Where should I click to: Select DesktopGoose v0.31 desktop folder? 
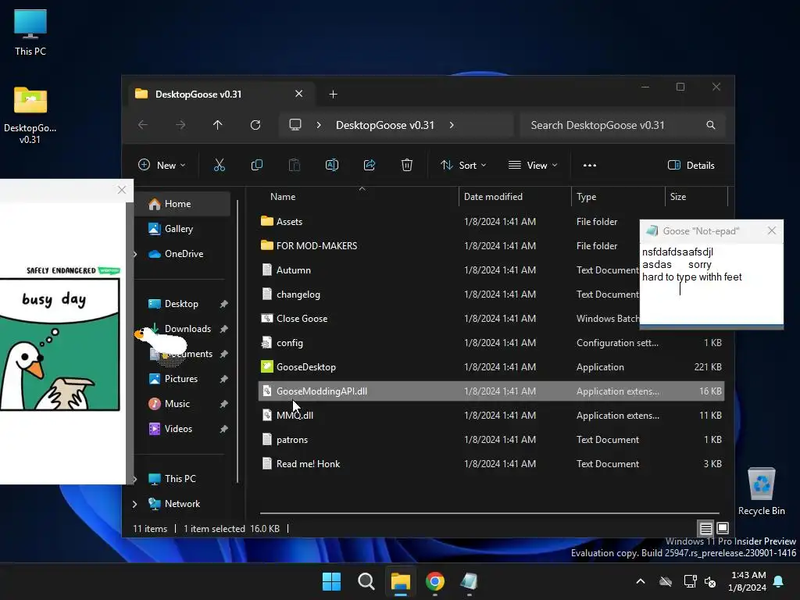30,115
